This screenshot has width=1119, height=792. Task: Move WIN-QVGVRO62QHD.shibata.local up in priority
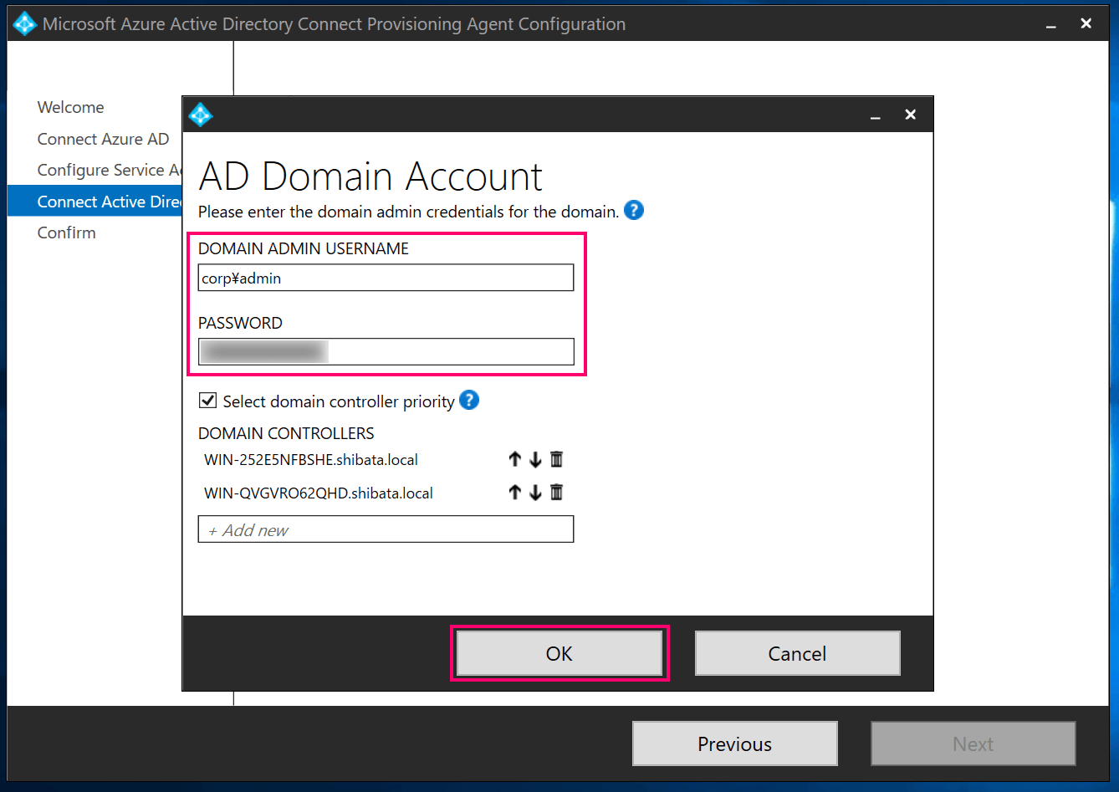(x=514, y=492)
